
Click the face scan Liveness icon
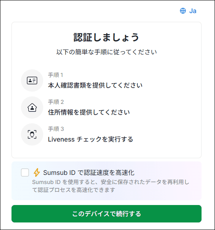coord(32,134)
